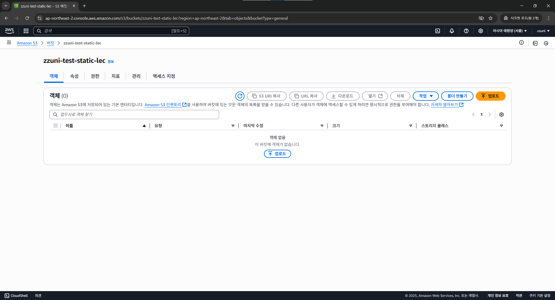
Task: Click the URL 복사 button
Action: (x=306, y=96)
